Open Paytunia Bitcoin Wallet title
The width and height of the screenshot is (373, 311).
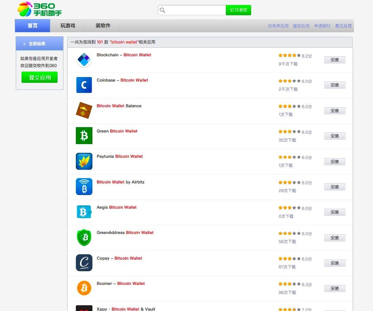[x=120, y=157]
